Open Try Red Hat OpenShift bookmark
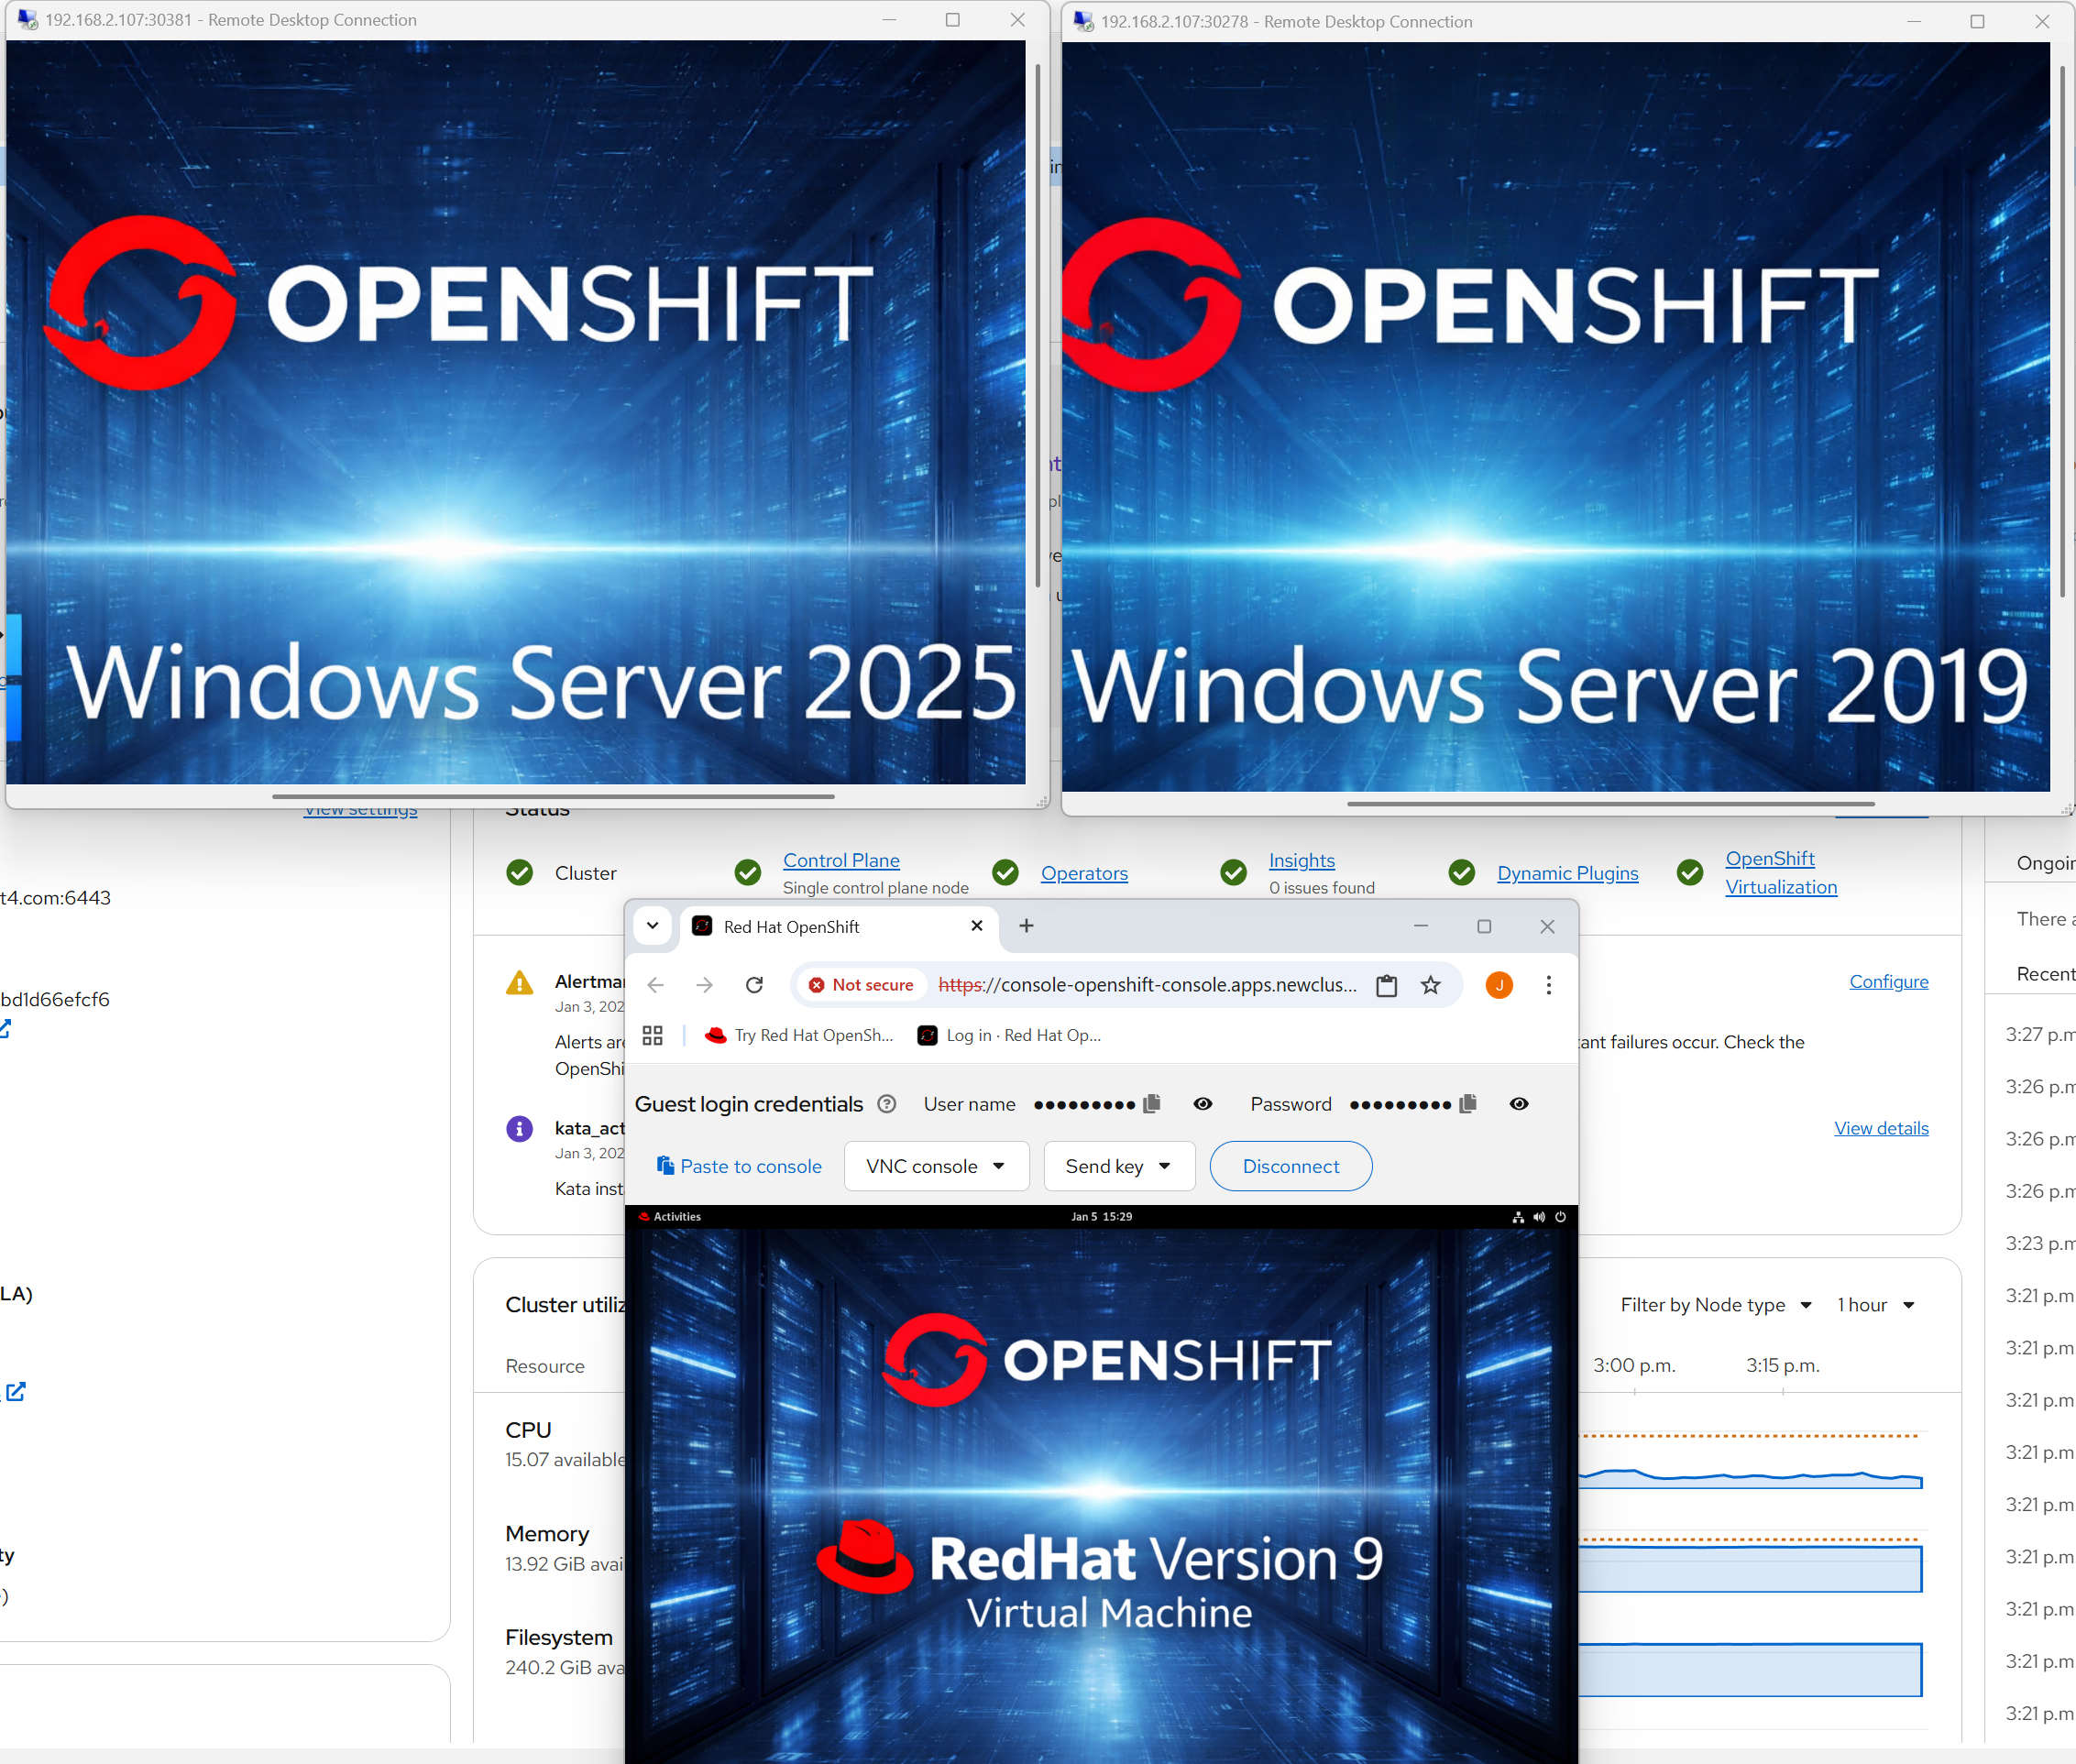2076x1764 pixels. [799, 1035]
